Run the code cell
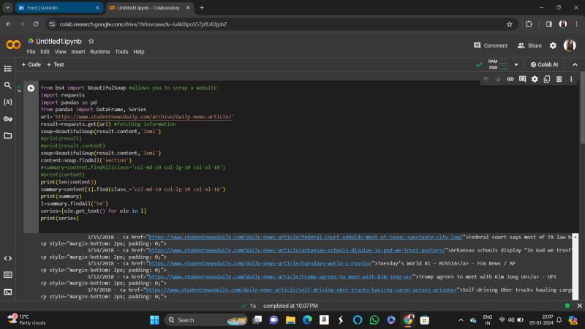 (31, 88)
